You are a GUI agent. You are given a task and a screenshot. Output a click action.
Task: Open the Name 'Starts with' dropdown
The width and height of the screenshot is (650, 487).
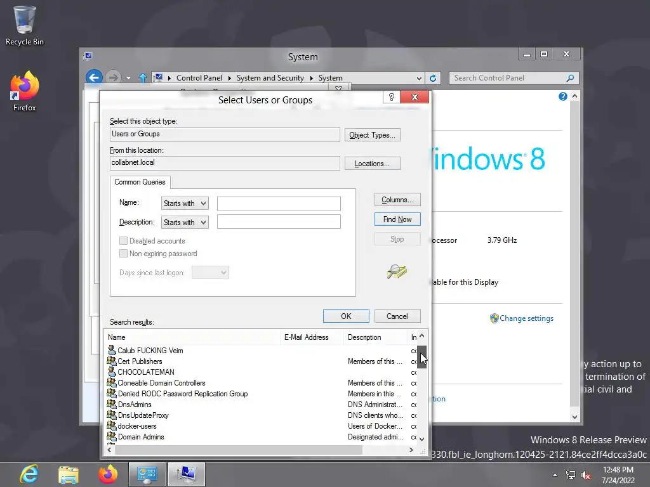pyautogui.click(x=185, y=204)
